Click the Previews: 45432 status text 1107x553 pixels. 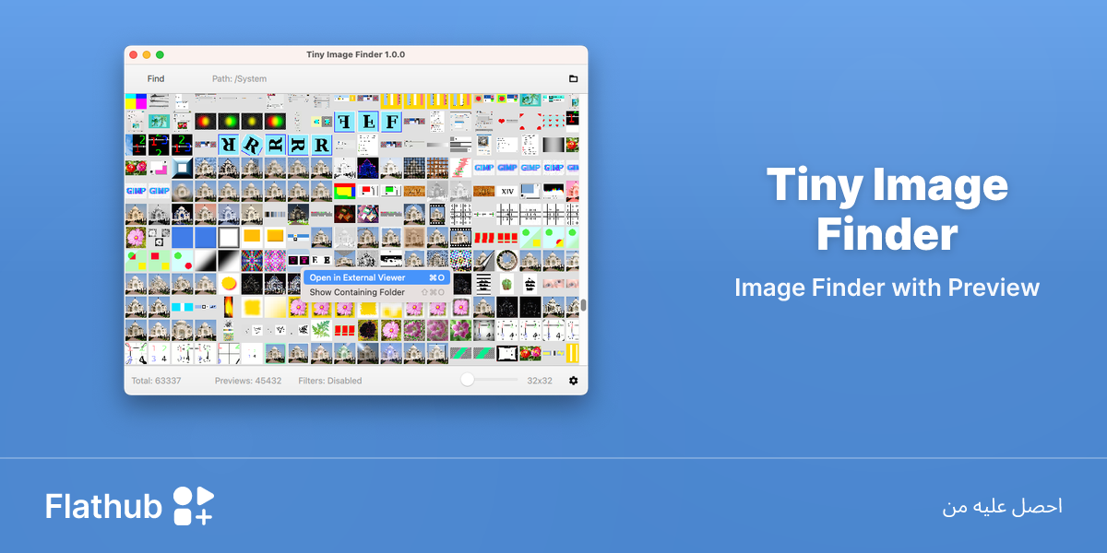click(x=248, y=381)
